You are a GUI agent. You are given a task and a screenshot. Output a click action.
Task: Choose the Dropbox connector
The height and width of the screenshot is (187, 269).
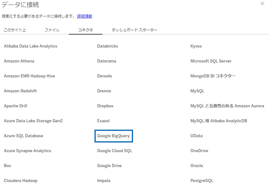pos(105,106)
